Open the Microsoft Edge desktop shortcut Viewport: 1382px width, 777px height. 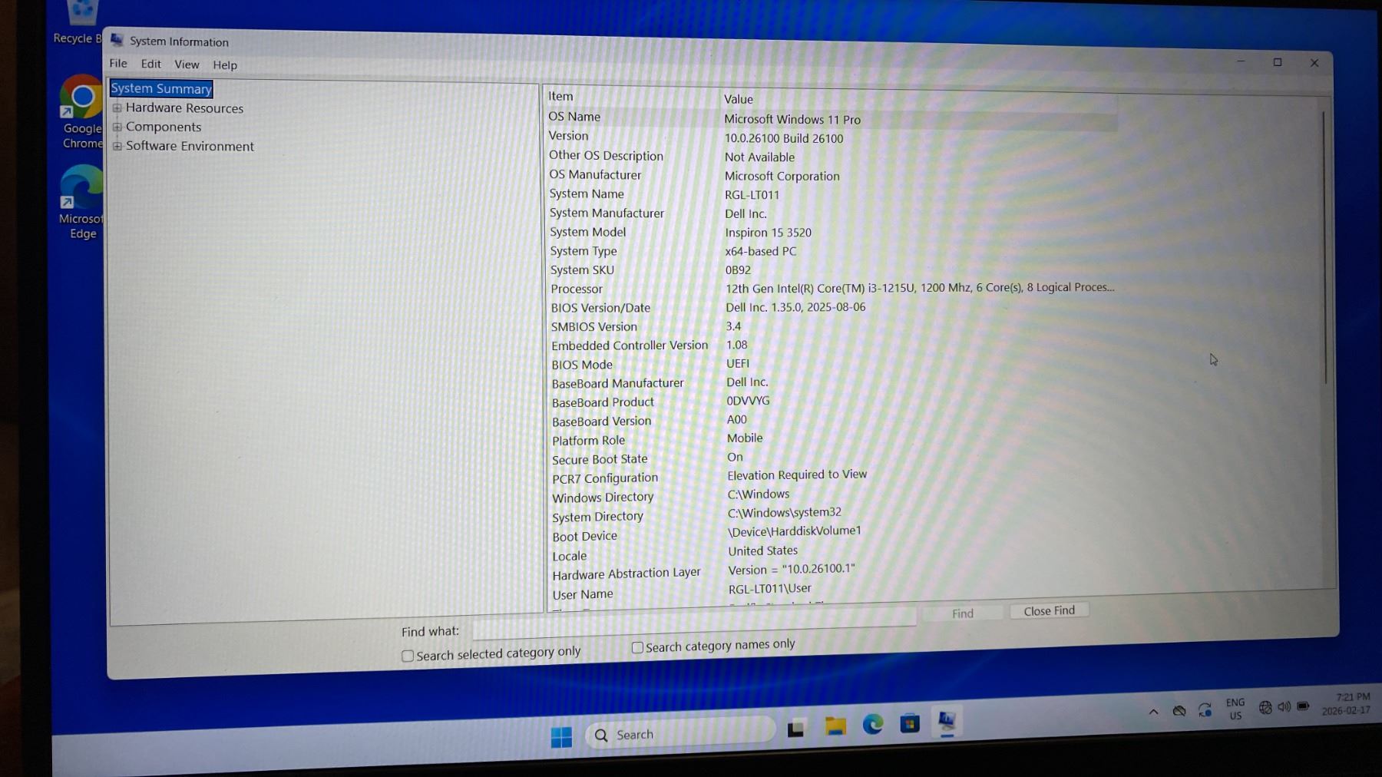[x=82, y=203]
